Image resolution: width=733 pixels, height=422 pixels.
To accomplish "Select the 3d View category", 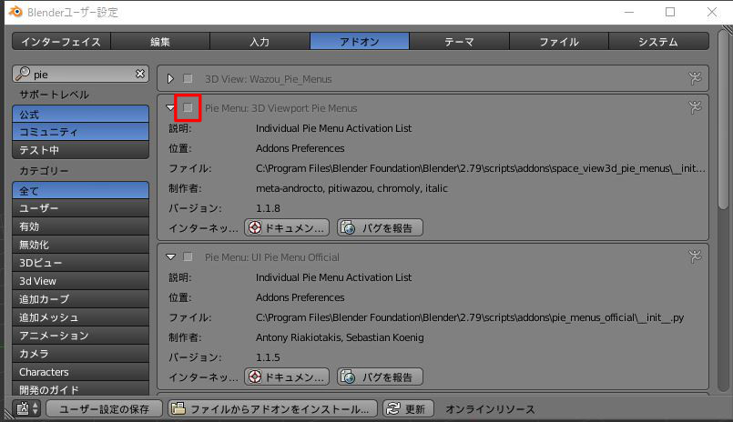I will 80,281.
